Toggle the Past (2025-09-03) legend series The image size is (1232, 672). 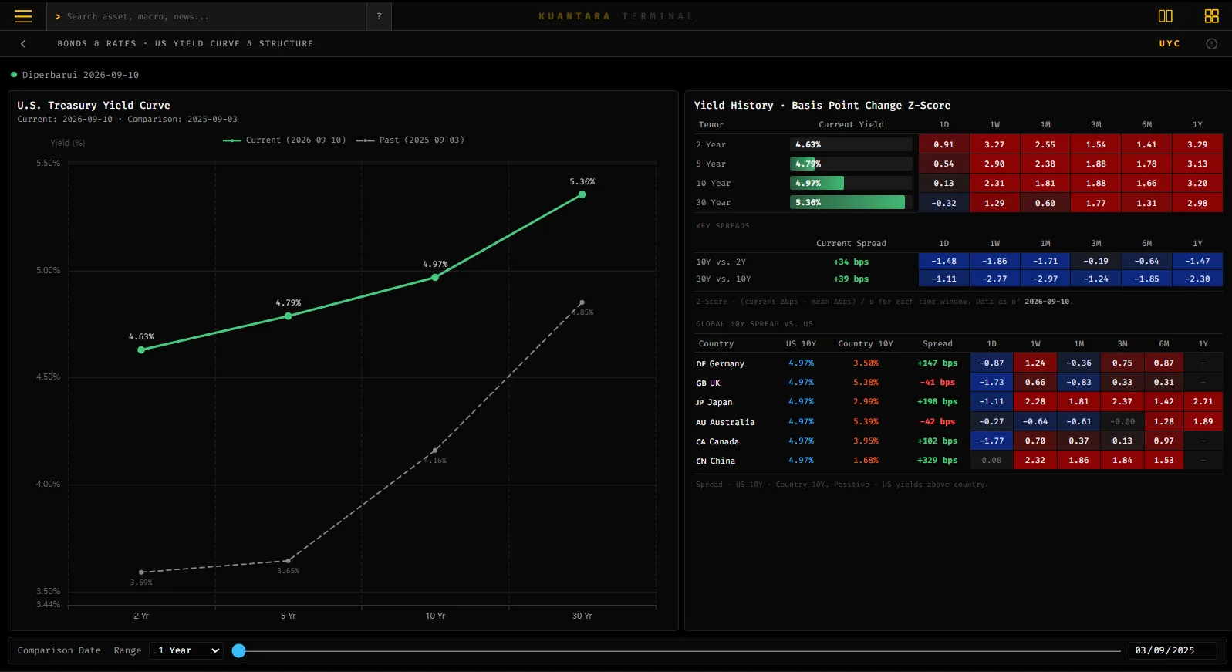point(410,140)
